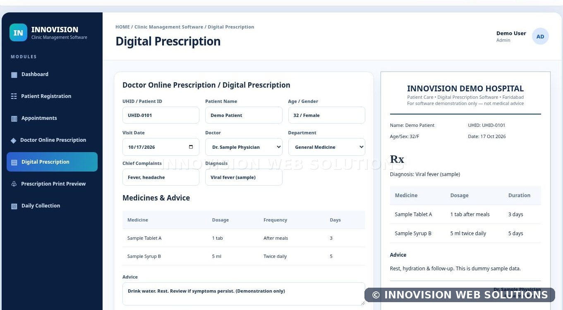The height and width of the screenshot is (310, 563).
Task: Expand the Department dropdown
Action: 326,147
